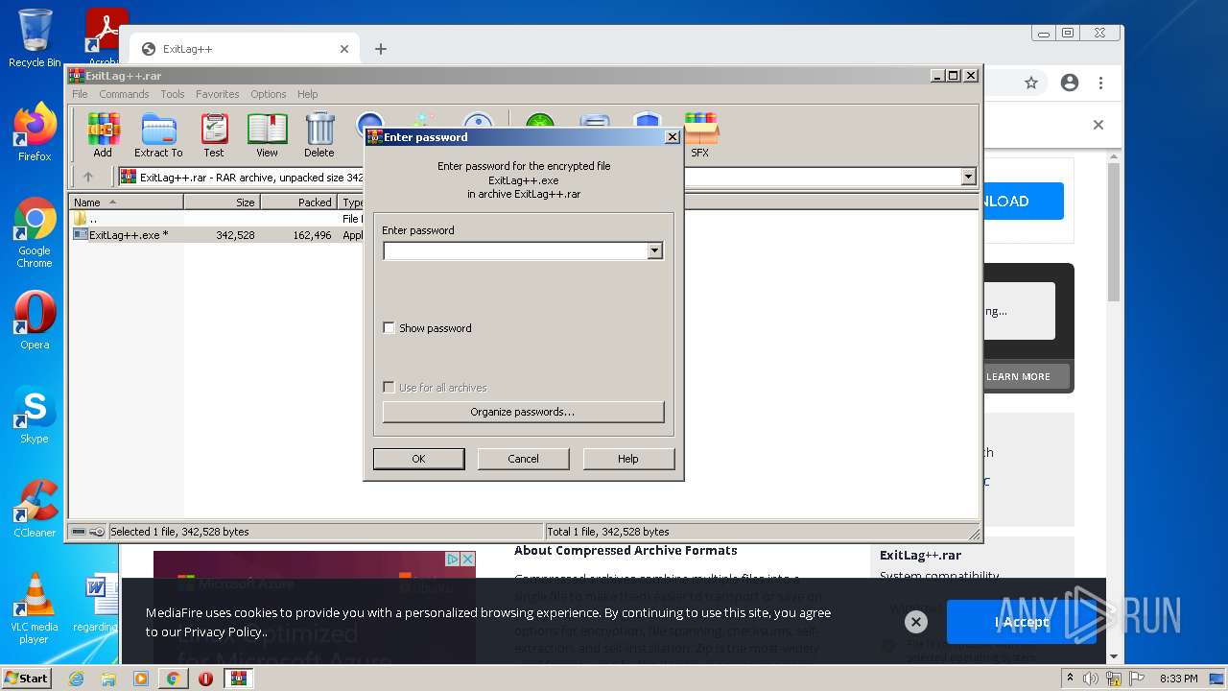
Task: Open a new Chrome tab with plus
Action: click(381, 49)
